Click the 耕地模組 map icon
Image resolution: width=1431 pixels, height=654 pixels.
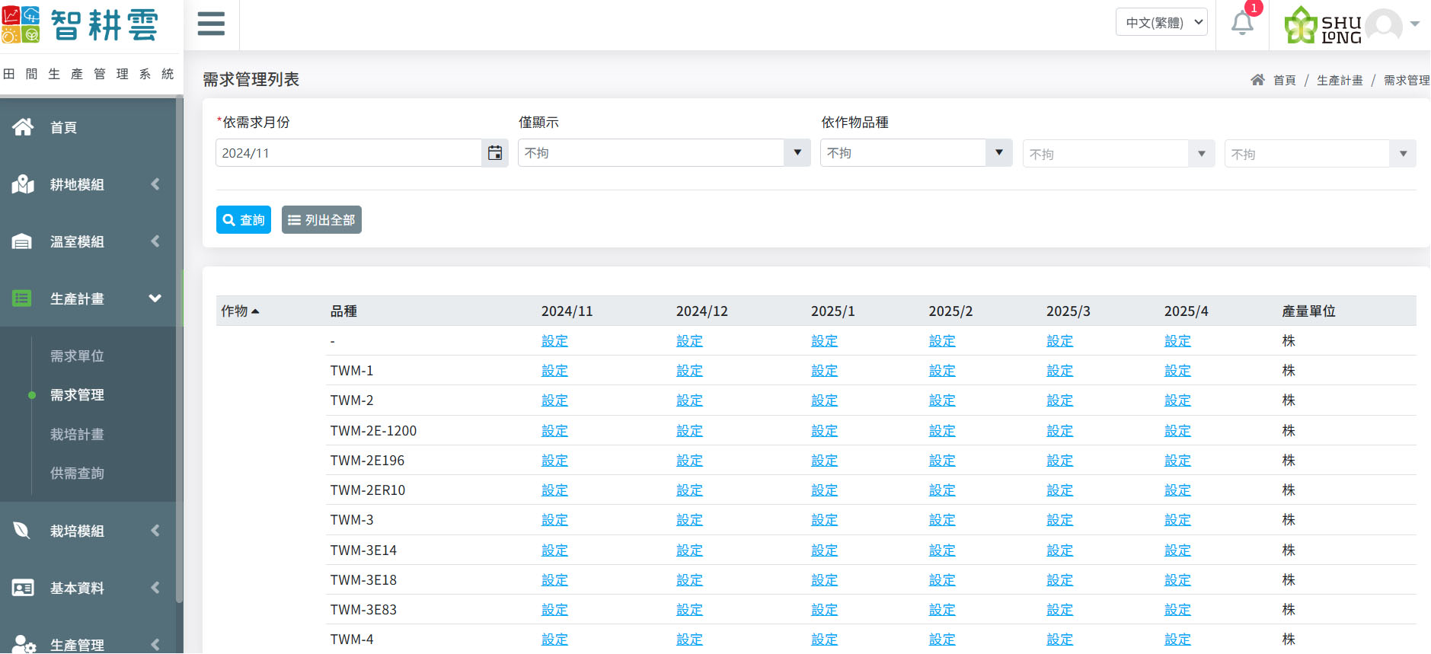[x=23, y=184]
